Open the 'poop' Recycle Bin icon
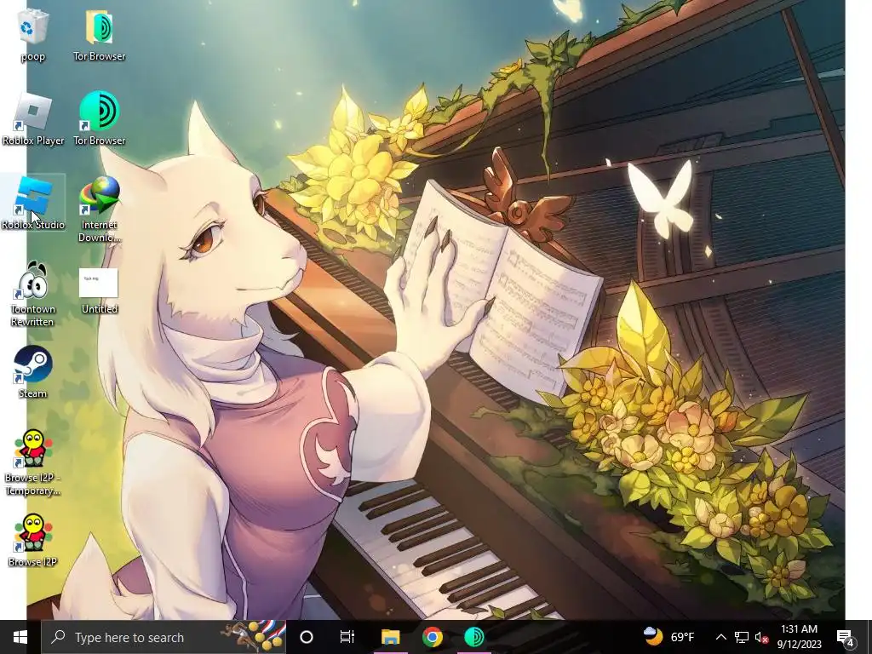872x654 pixels. 33,34
